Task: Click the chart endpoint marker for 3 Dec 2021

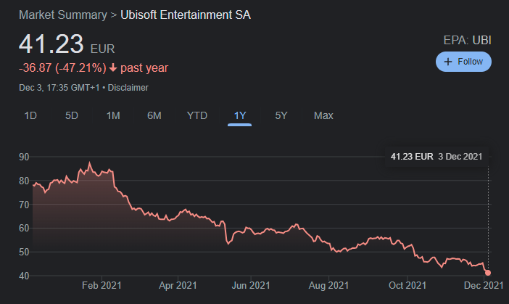Action: [x=488, y=273]
